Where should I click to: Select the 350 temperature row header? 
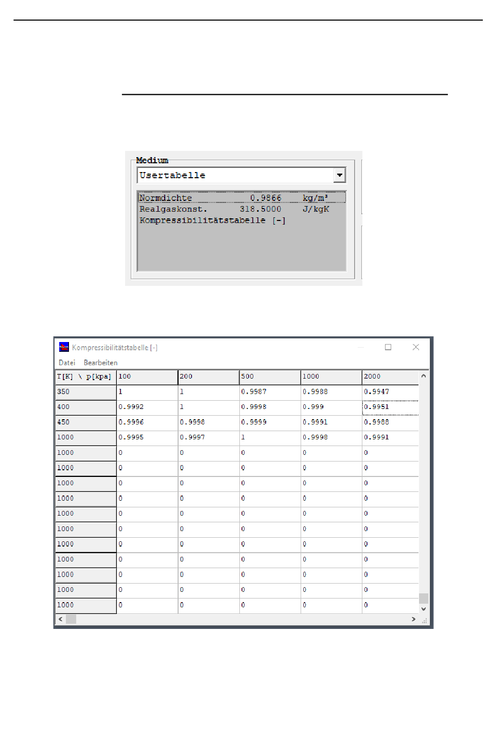(x=85, y=392)
